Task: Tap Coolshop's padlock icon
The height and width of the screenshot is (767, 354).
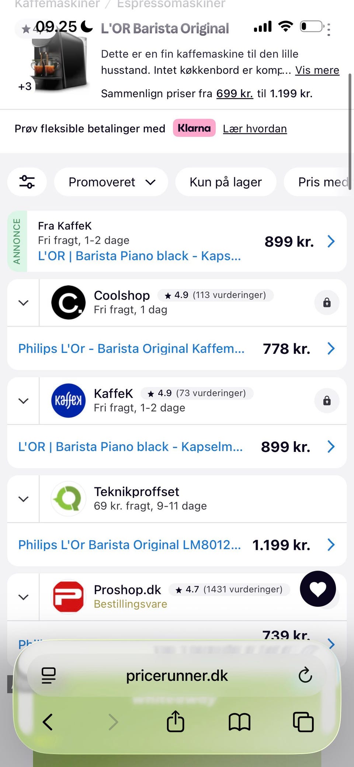Action: [327, 303]
